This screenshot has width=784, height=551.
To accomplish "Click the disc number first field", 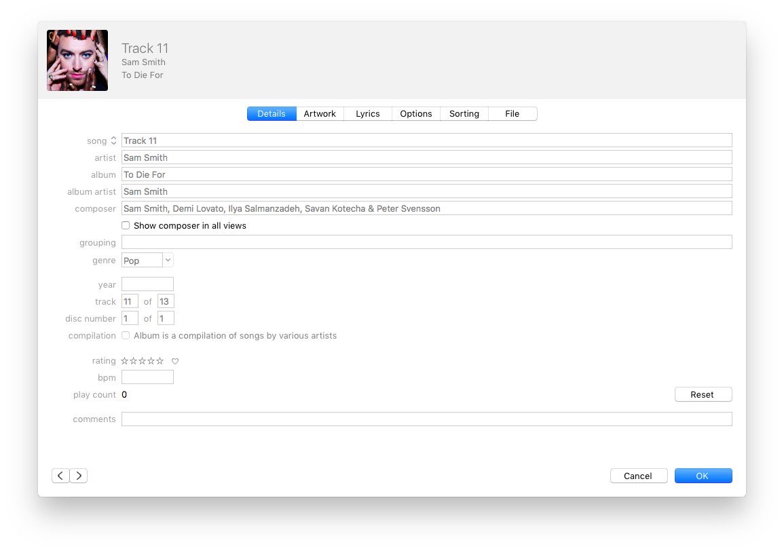I will pos(130,318).
